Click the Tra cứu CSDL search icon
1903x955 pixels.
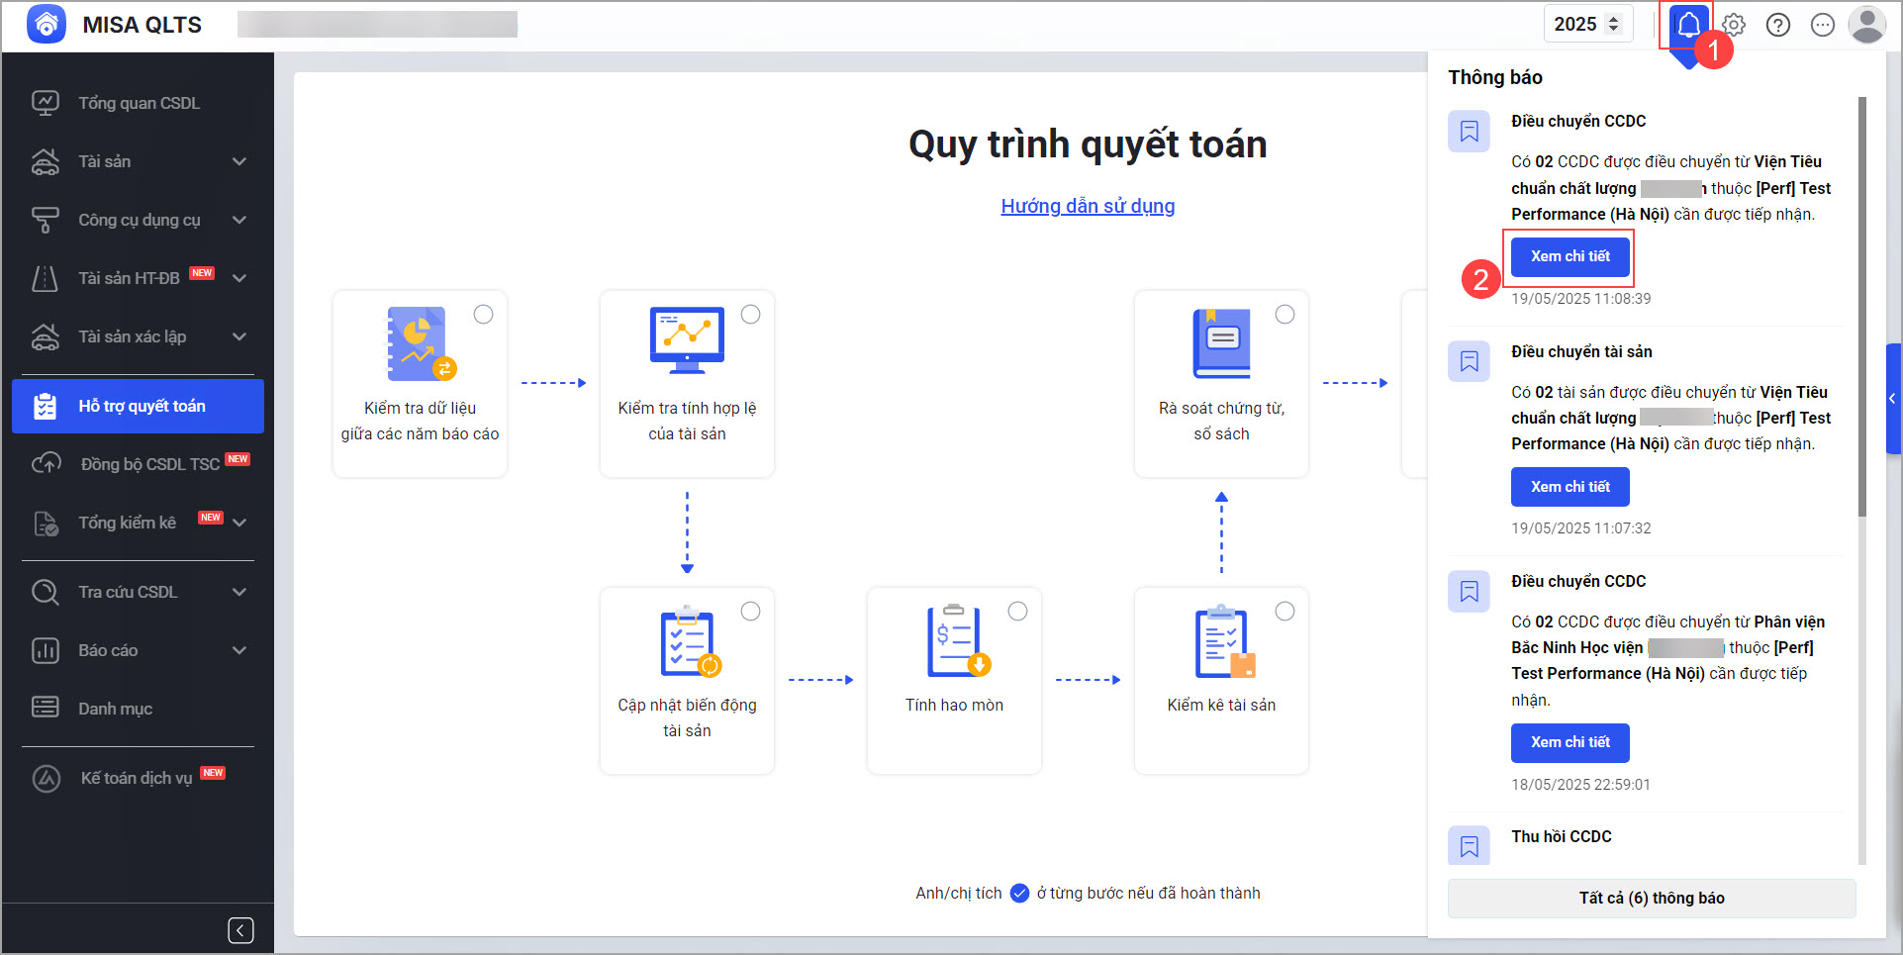pyautogui.click(x=46, y=592)
